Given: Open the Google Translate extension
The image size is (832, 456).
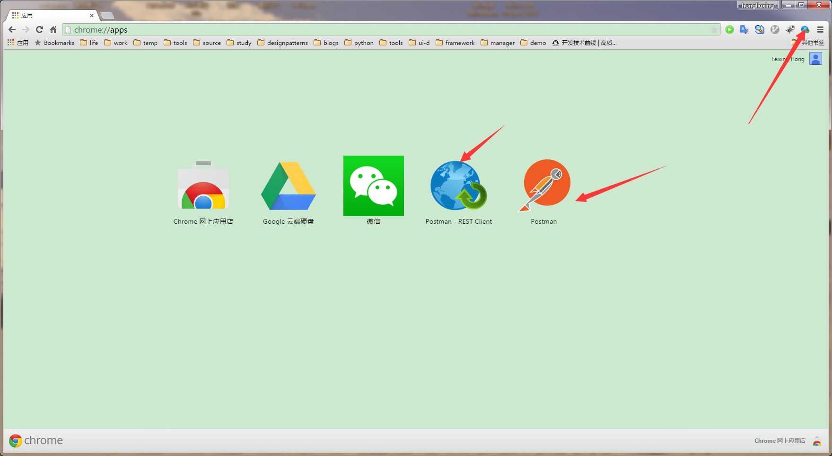Looking at the screenshot, I should [x=744, y=29].
